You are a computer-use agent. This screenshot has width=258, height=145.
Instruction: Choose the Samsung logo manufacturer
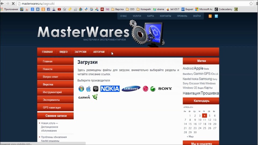click(131, 89)
